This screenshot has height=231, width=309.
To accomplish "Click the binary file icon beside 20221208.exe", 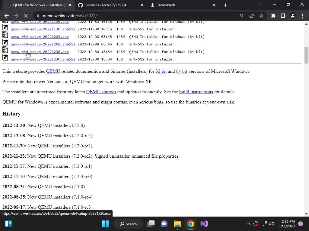I will coord(5,35).
